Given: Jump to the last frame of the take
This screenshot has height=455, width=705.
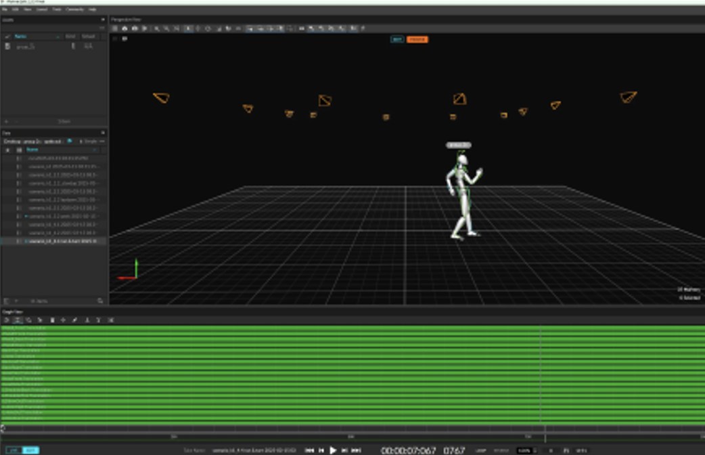Looking at the screenshot, I should point(356,450).
